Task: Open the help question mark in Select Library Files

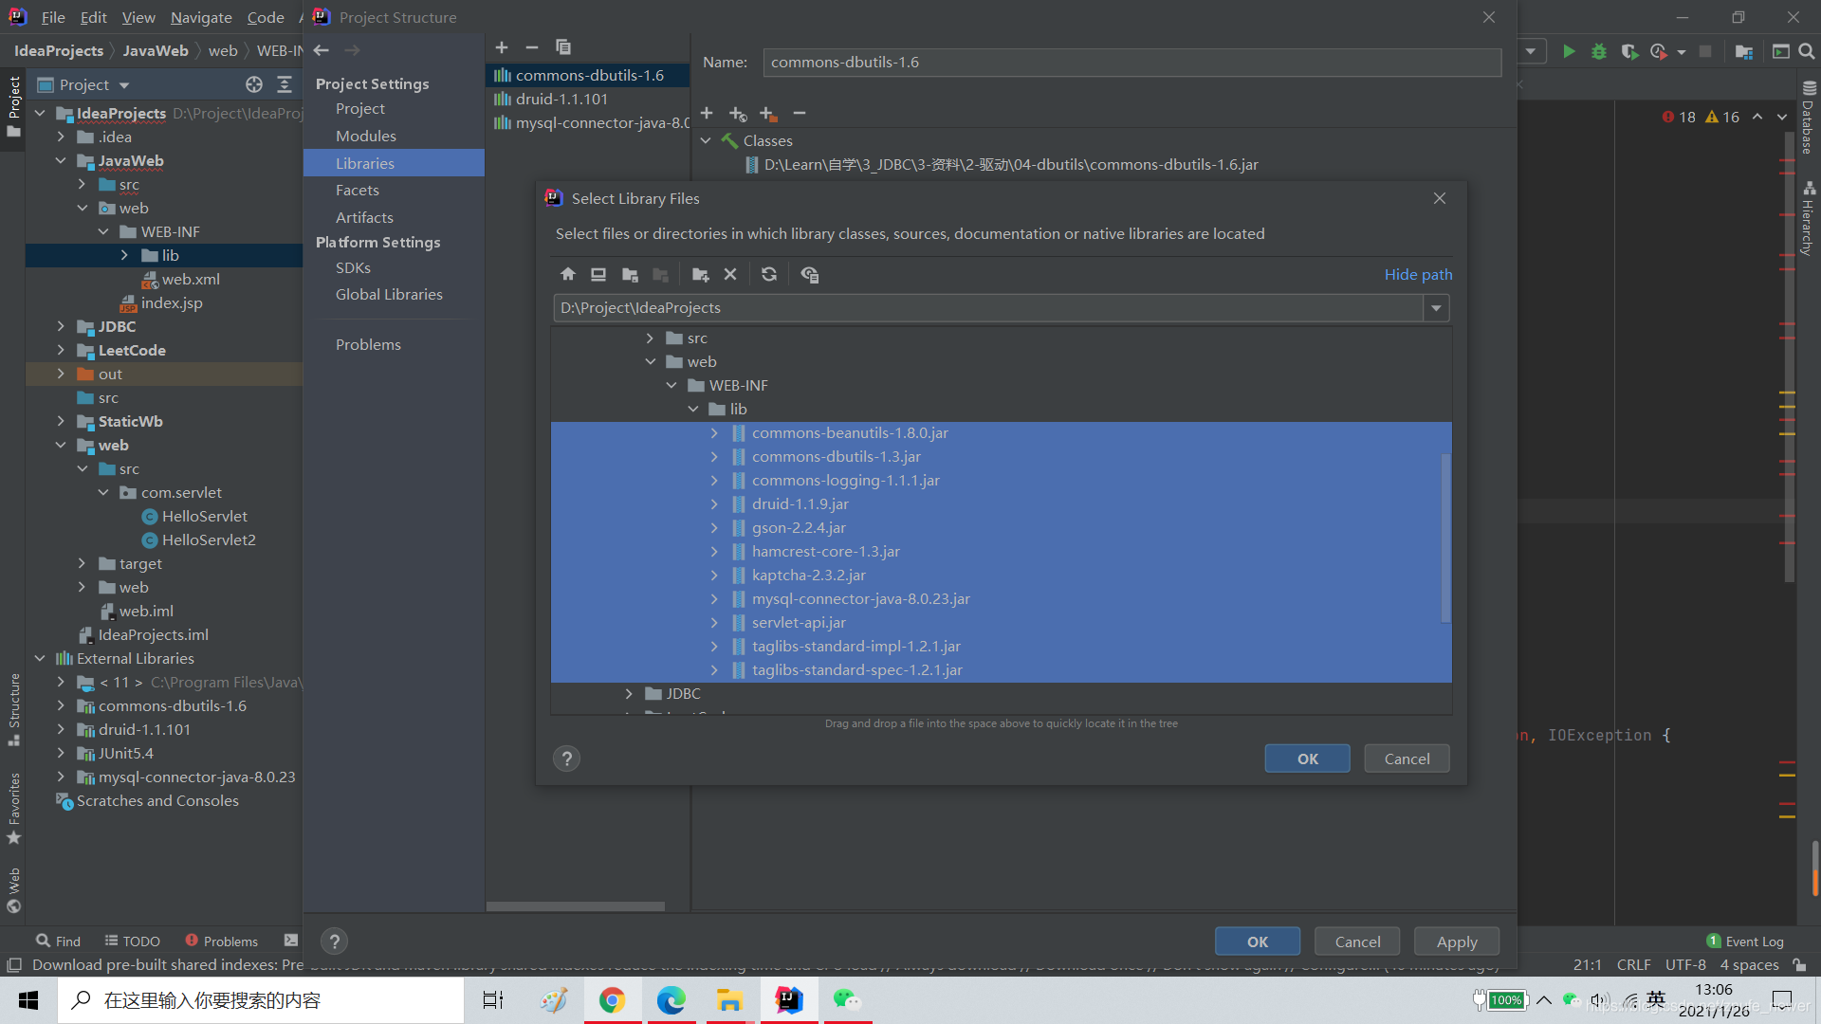Action: coord(566,759)
